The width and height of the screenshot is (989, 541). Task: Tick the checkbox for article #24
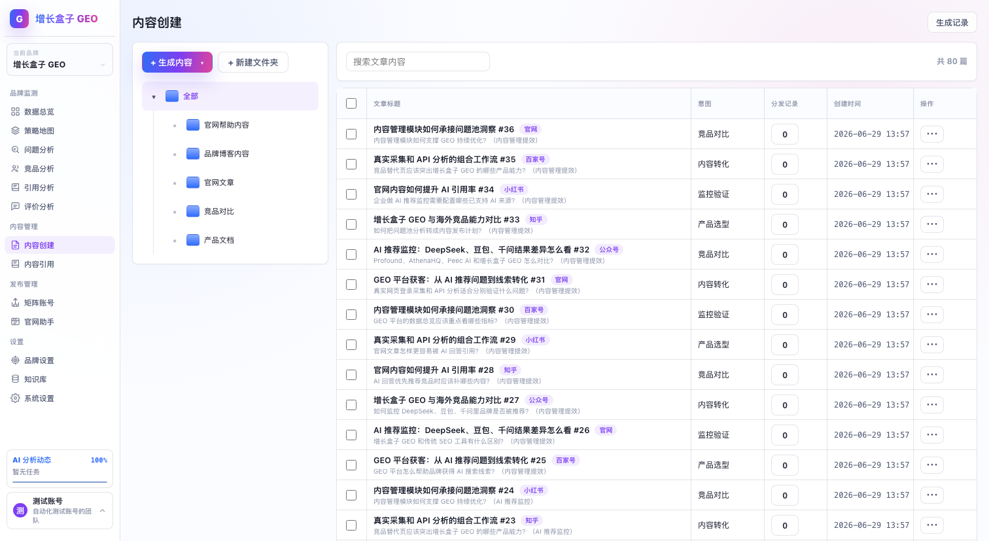click(351, 495)
